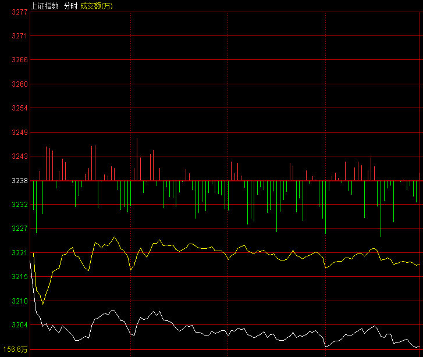
Task: Click the 3277 top price label
Action: pyautogui.click(x=20, y=12)
